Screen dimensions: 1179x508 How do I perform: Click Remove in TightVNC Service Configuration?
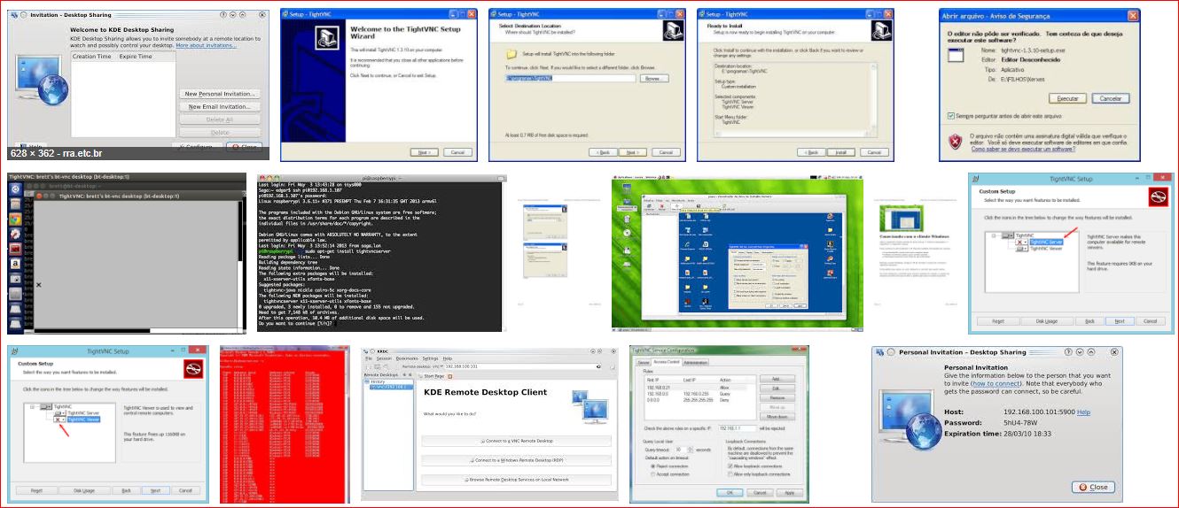(776, 398)
